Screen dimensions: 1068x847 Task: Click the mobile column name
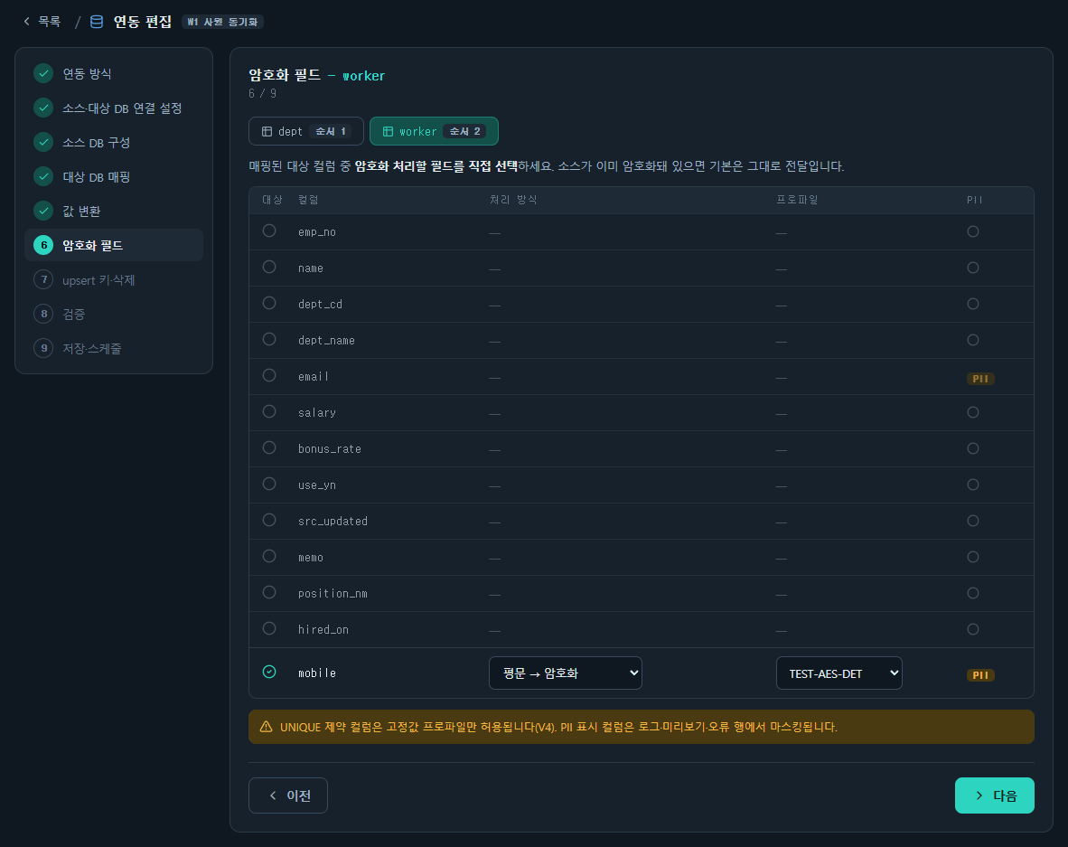tap(317, 673)
